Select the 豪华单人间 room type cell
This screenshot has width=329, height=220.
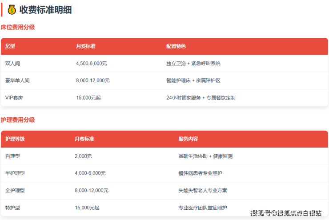(17, 80)
